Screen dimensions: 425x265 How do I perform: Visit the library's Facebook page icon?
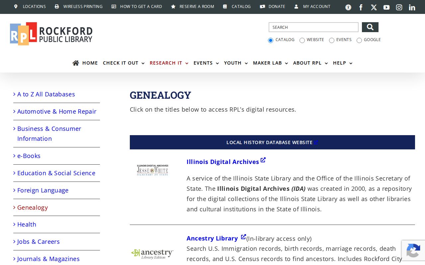coord(361,7)
